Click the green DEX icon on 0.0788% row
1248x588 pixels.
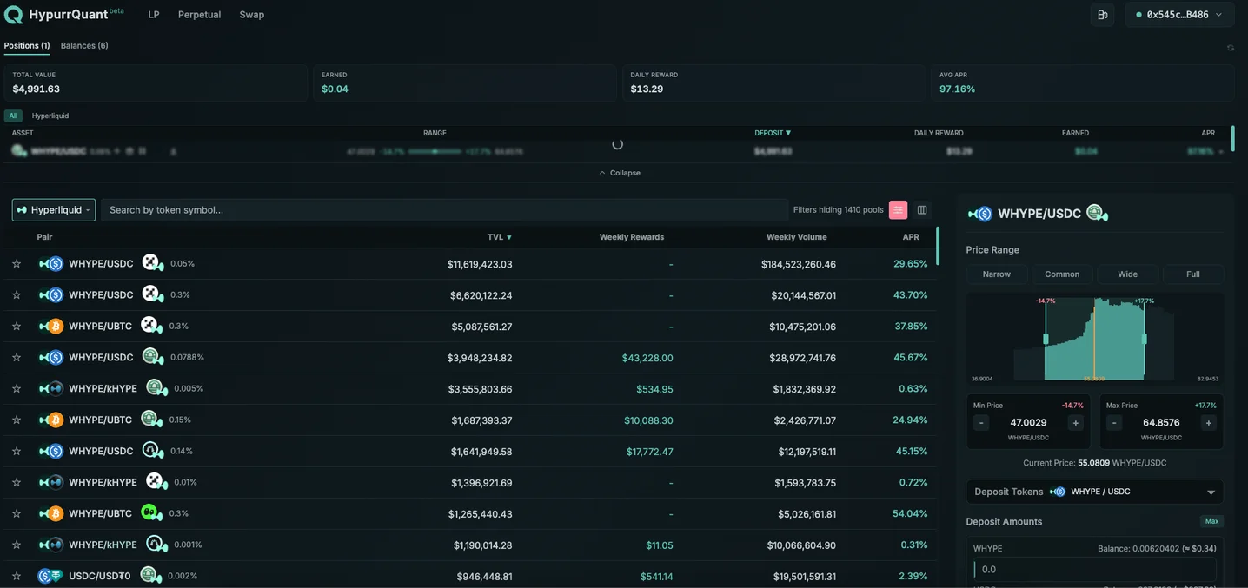pyautogui.click(x=152, y=357)
